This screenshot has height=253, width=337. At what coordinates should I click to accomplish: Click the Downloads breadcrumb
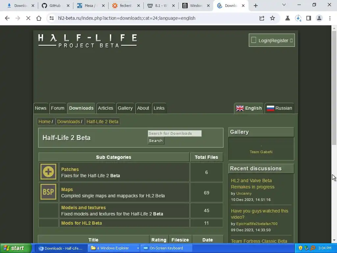coord(68,122)
